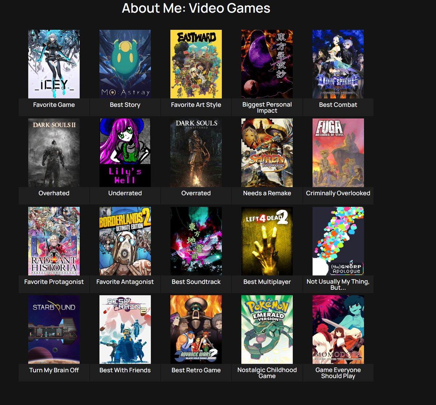Select the Radiant Historia cover
This screenshot has width=436, height=405.
click(x=54, y=241)
